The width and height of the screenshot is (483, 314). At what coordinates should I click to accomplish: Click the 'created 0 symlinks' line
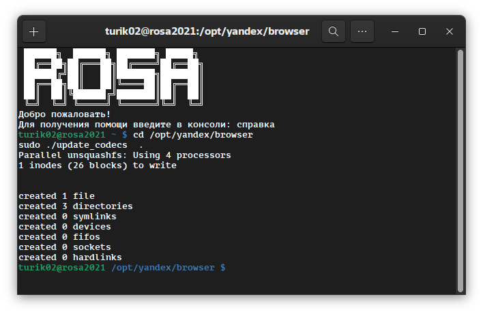68,217
